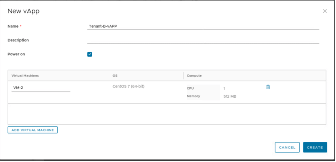
Task: Click the New vApp dialog title
Action: pyautogui.click(x=24, y=11)
